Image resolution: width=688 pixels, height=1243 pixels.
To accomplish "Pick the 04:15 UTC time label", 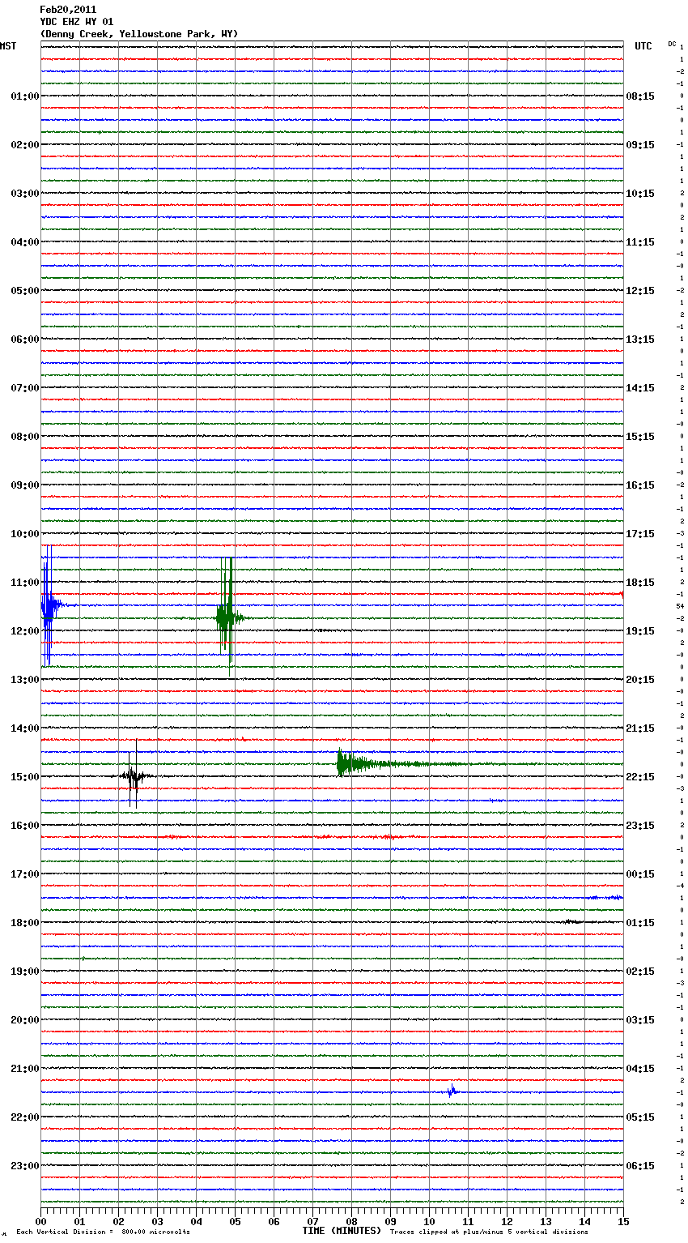I will point(640,1069).
